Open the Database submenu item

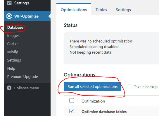pos(15,28)
